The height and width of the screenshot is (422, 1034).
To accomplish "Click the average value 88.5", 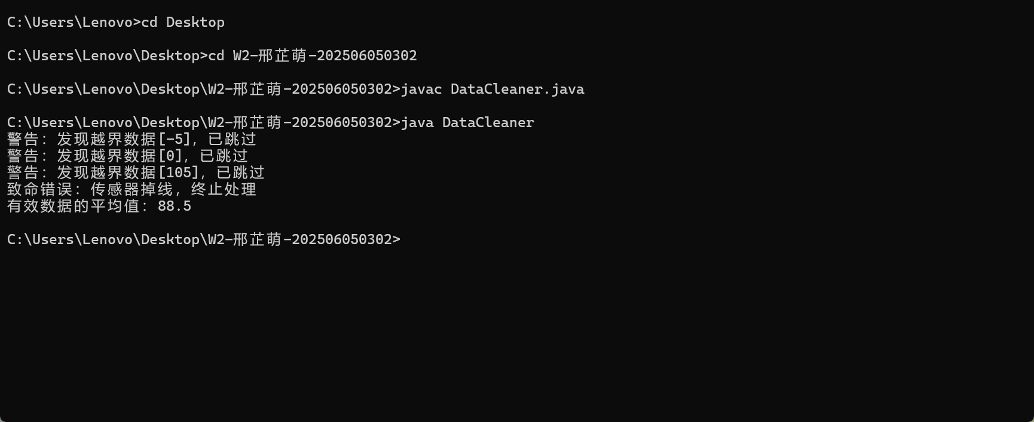I will (175, 207).
